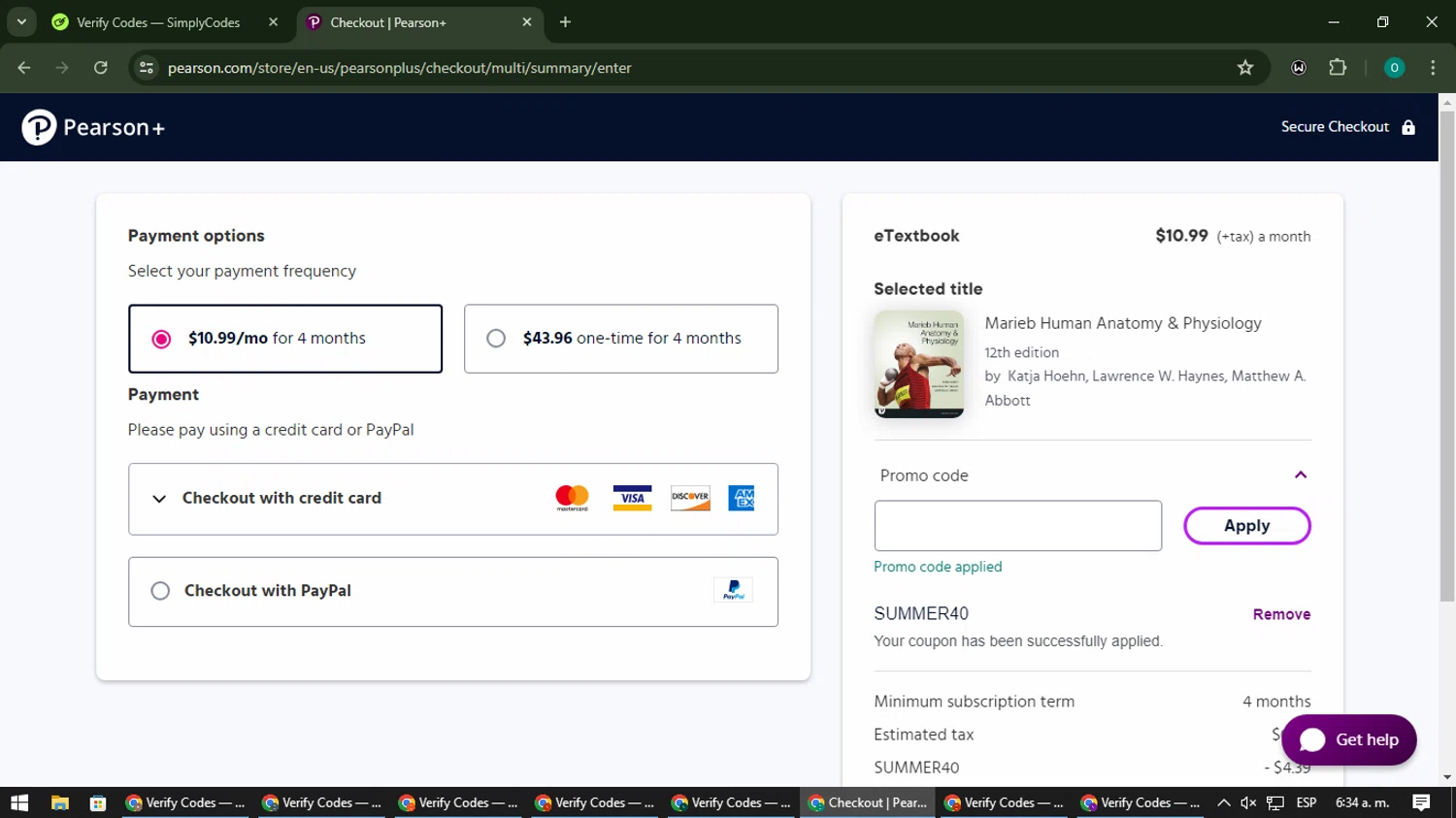View site information for pearson.com
The height and width of the screenshot is (818, 1456).
pyautogui.click(x=147, y=68)
